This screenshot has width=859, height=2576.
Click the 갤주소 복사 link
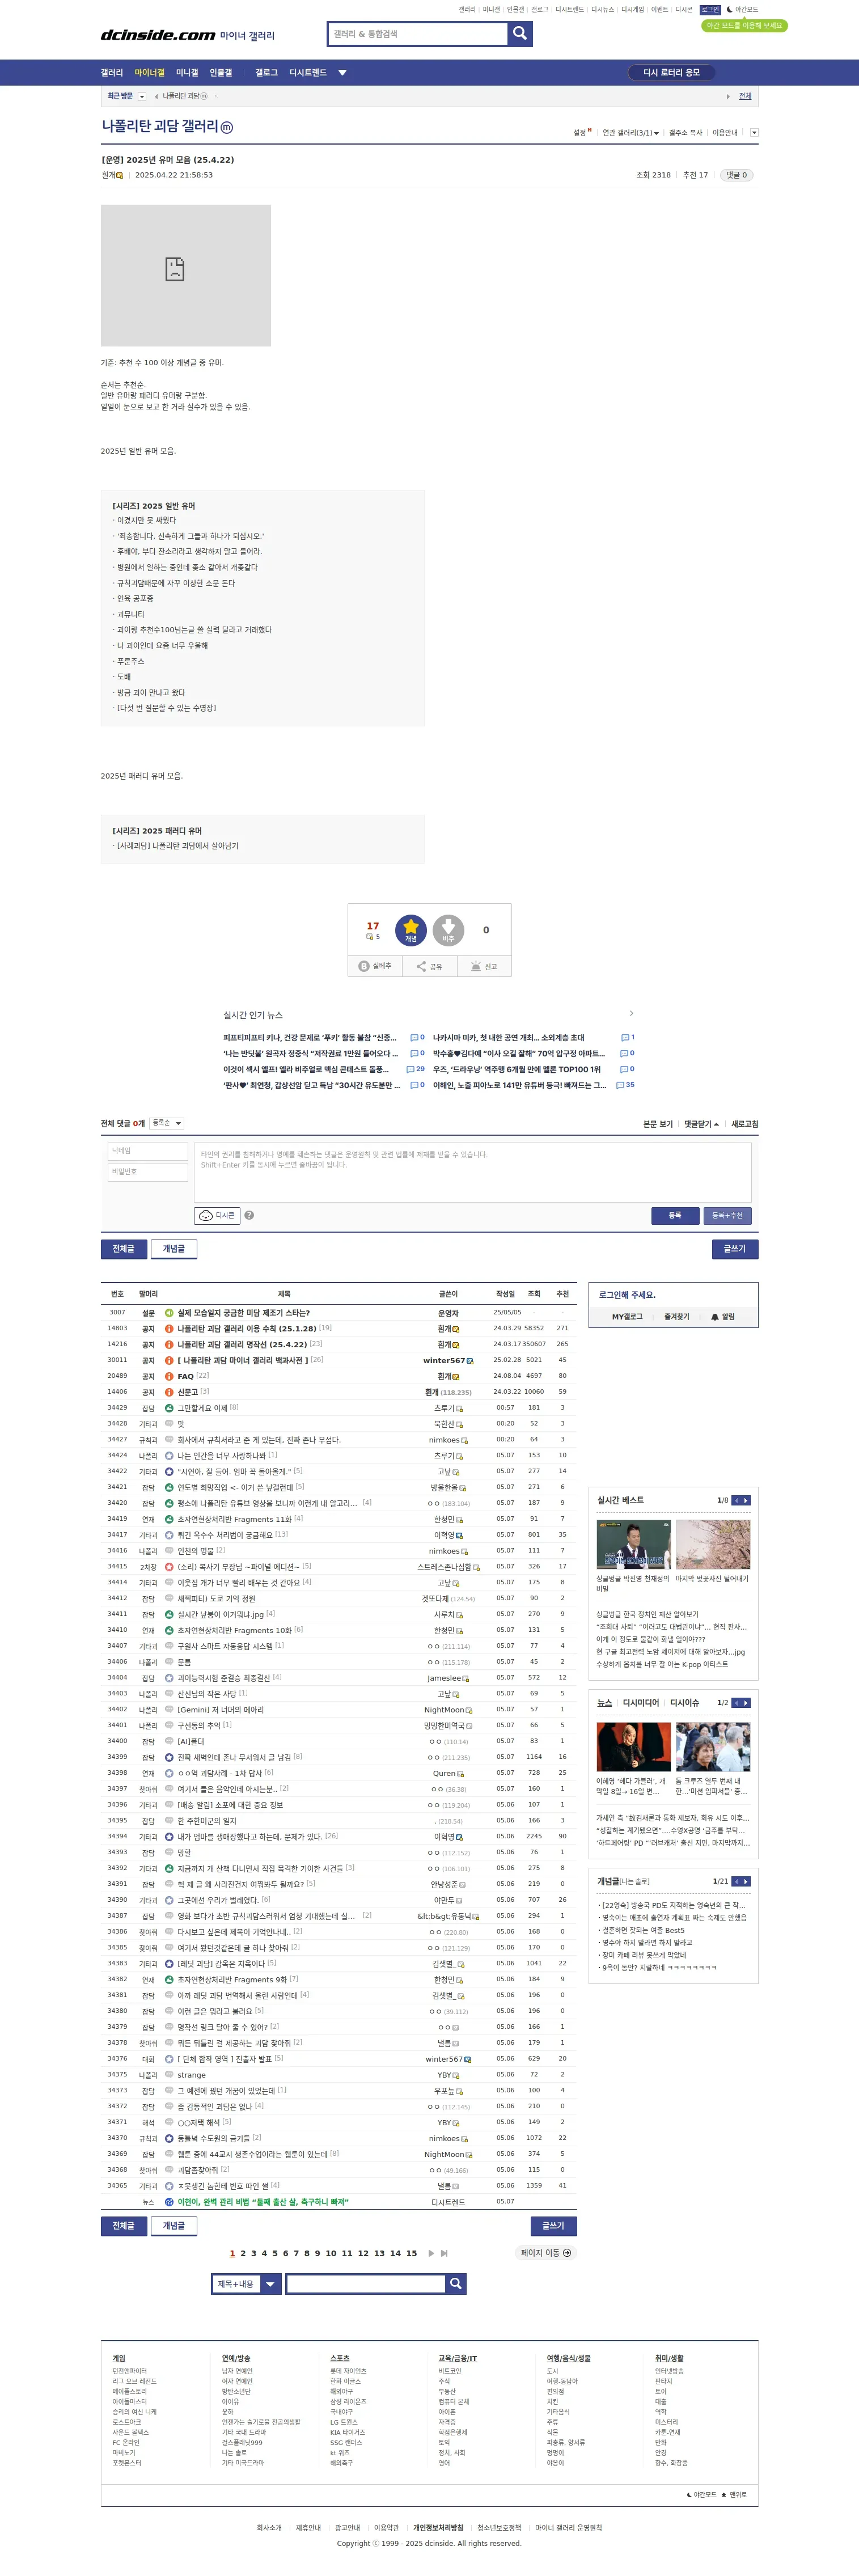tap(685, 132)
